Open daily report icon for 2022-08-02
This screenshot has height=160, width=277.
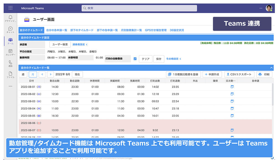pyautogui.click(x=232, y=94)
